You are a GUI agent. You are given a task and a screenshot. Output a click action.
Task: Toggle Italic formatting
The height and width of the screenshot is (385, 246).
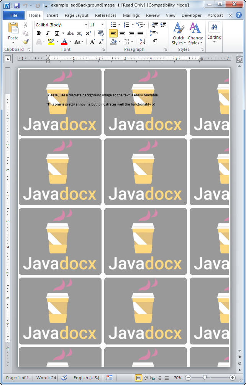(x=48, y=33)
